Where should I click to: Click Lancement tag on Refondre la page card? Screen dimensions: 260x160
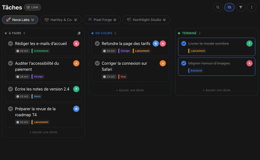[142, 51]
